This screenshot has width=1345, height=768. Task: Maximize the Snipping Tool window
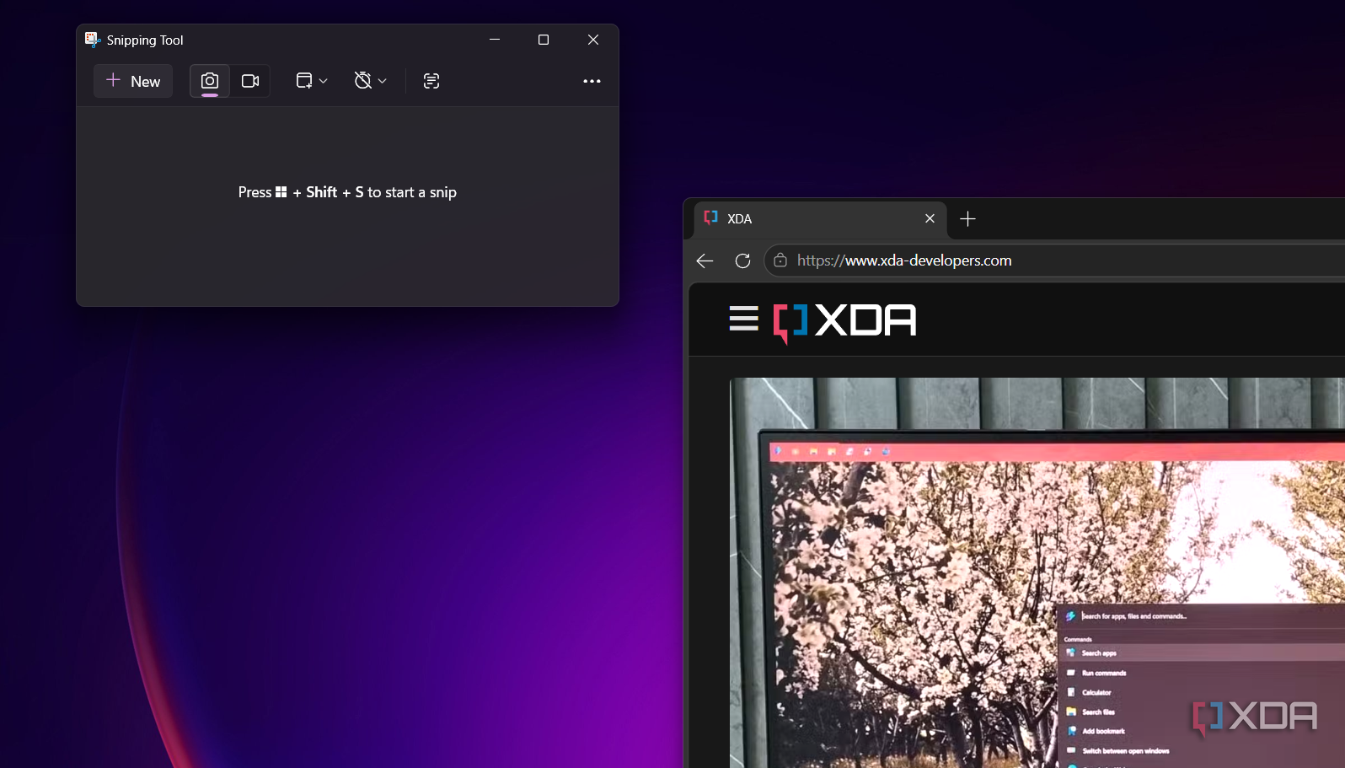pos(544,40)
